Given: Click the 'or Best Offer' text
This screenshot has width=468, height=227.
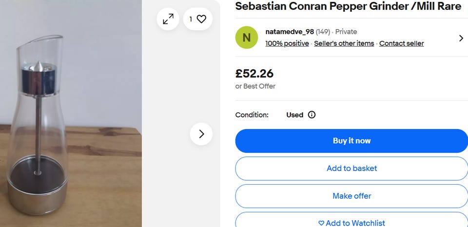Looking at the screenshot, I should coord(255,86).
